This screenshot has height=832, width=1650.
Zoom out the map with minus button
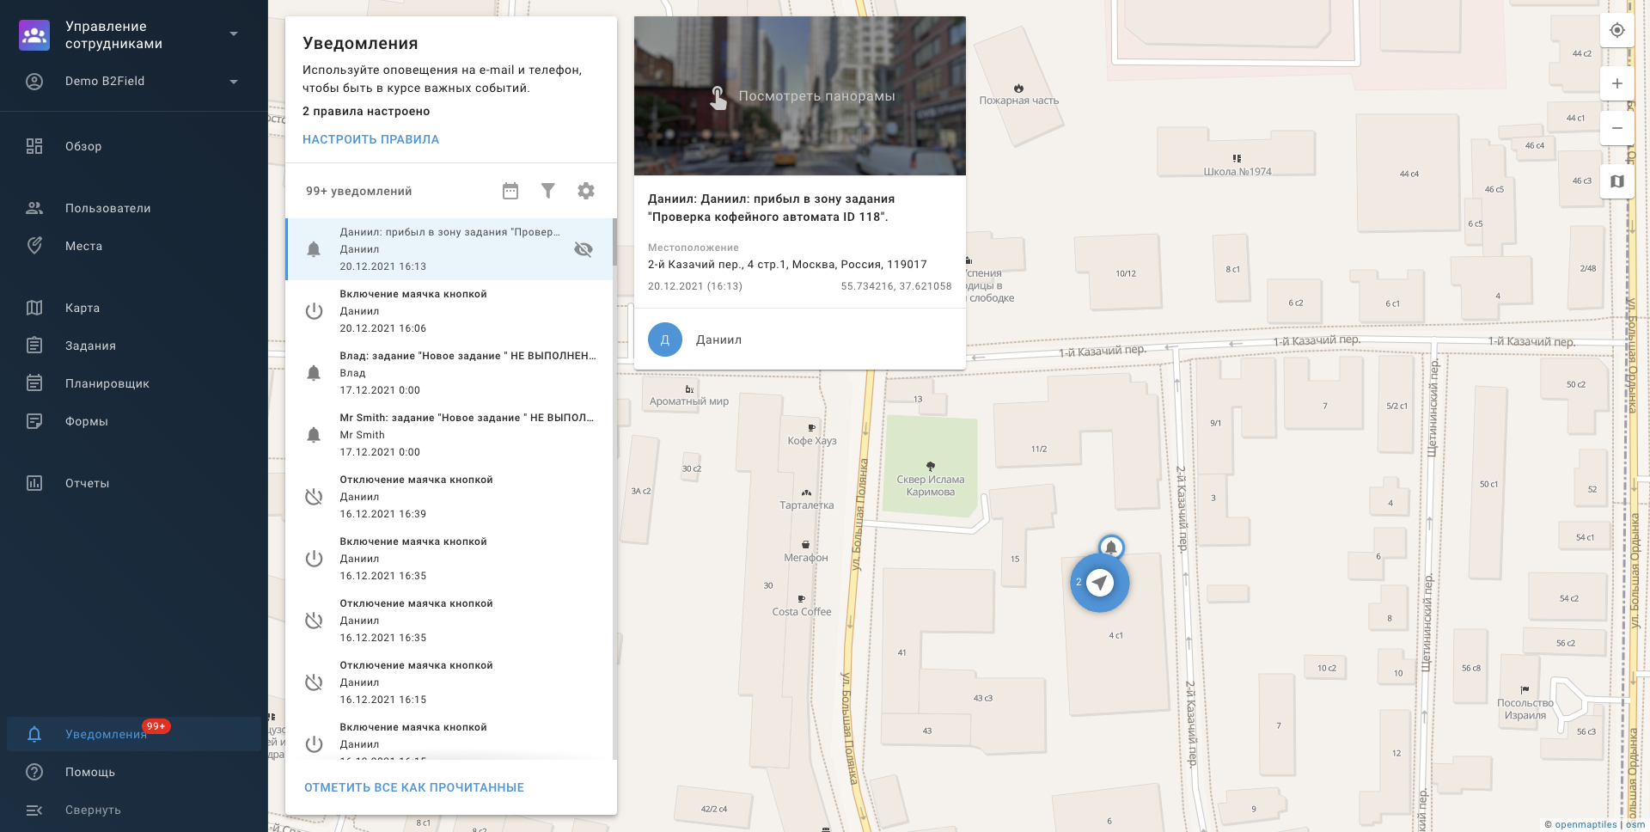click(1617, 128)
